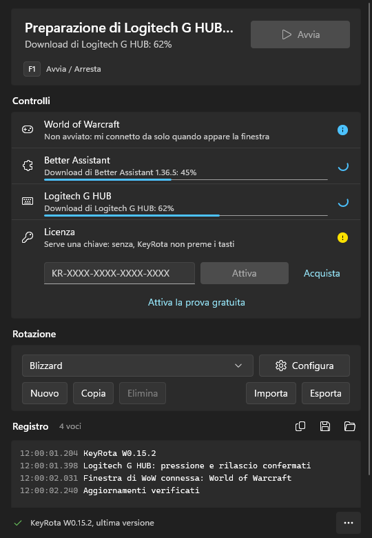The image size is (372, 538).
Task: Click the Logitech G HUB keyboard icon
Action: (x=28, y=201)
